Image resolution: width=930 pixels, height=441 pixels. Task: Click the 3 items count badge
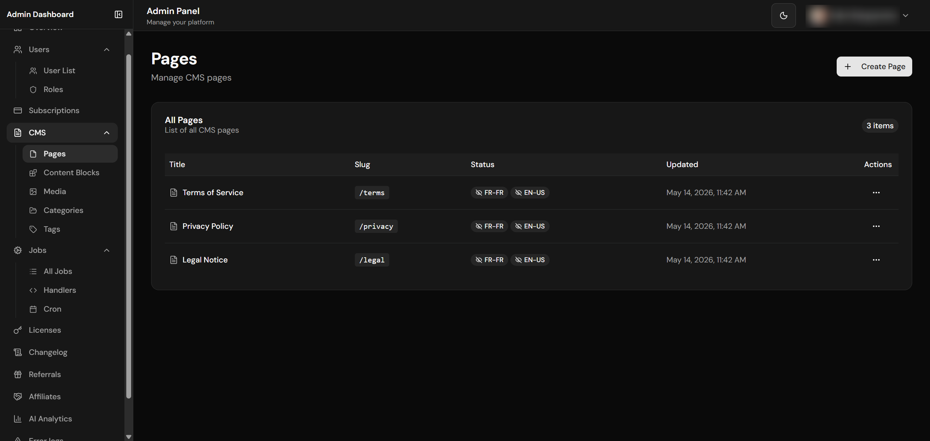pyautogui.click(x=880, y=126)
